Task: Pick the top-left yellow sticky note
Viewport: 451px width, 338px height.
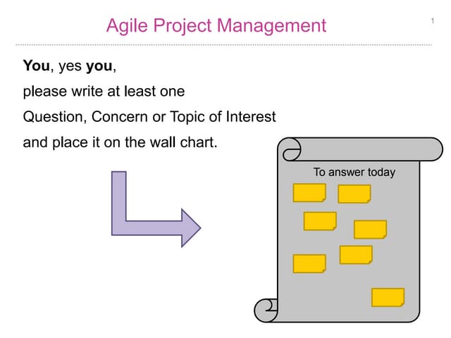Action: [x=309, y=193]
